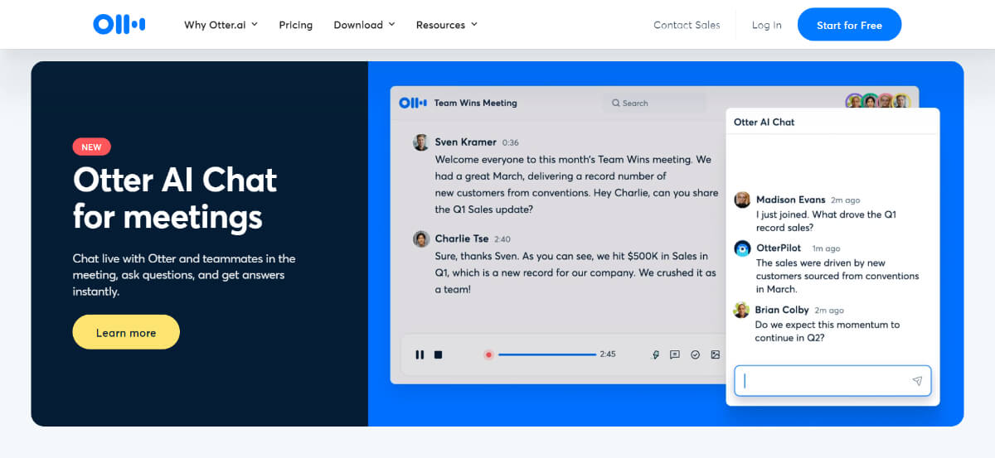Click the send arrow in chat input
Image resolution: width=995 pixels, height=458 pixels.
coord(917,381)
